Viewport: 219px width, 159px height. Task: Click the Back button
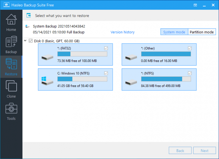click(x=180, y=151)
